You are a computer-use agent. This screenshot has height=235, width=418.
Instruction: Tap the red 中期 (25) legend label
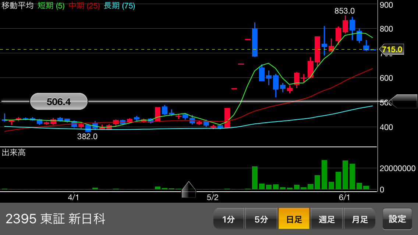(x=84, y=6)
